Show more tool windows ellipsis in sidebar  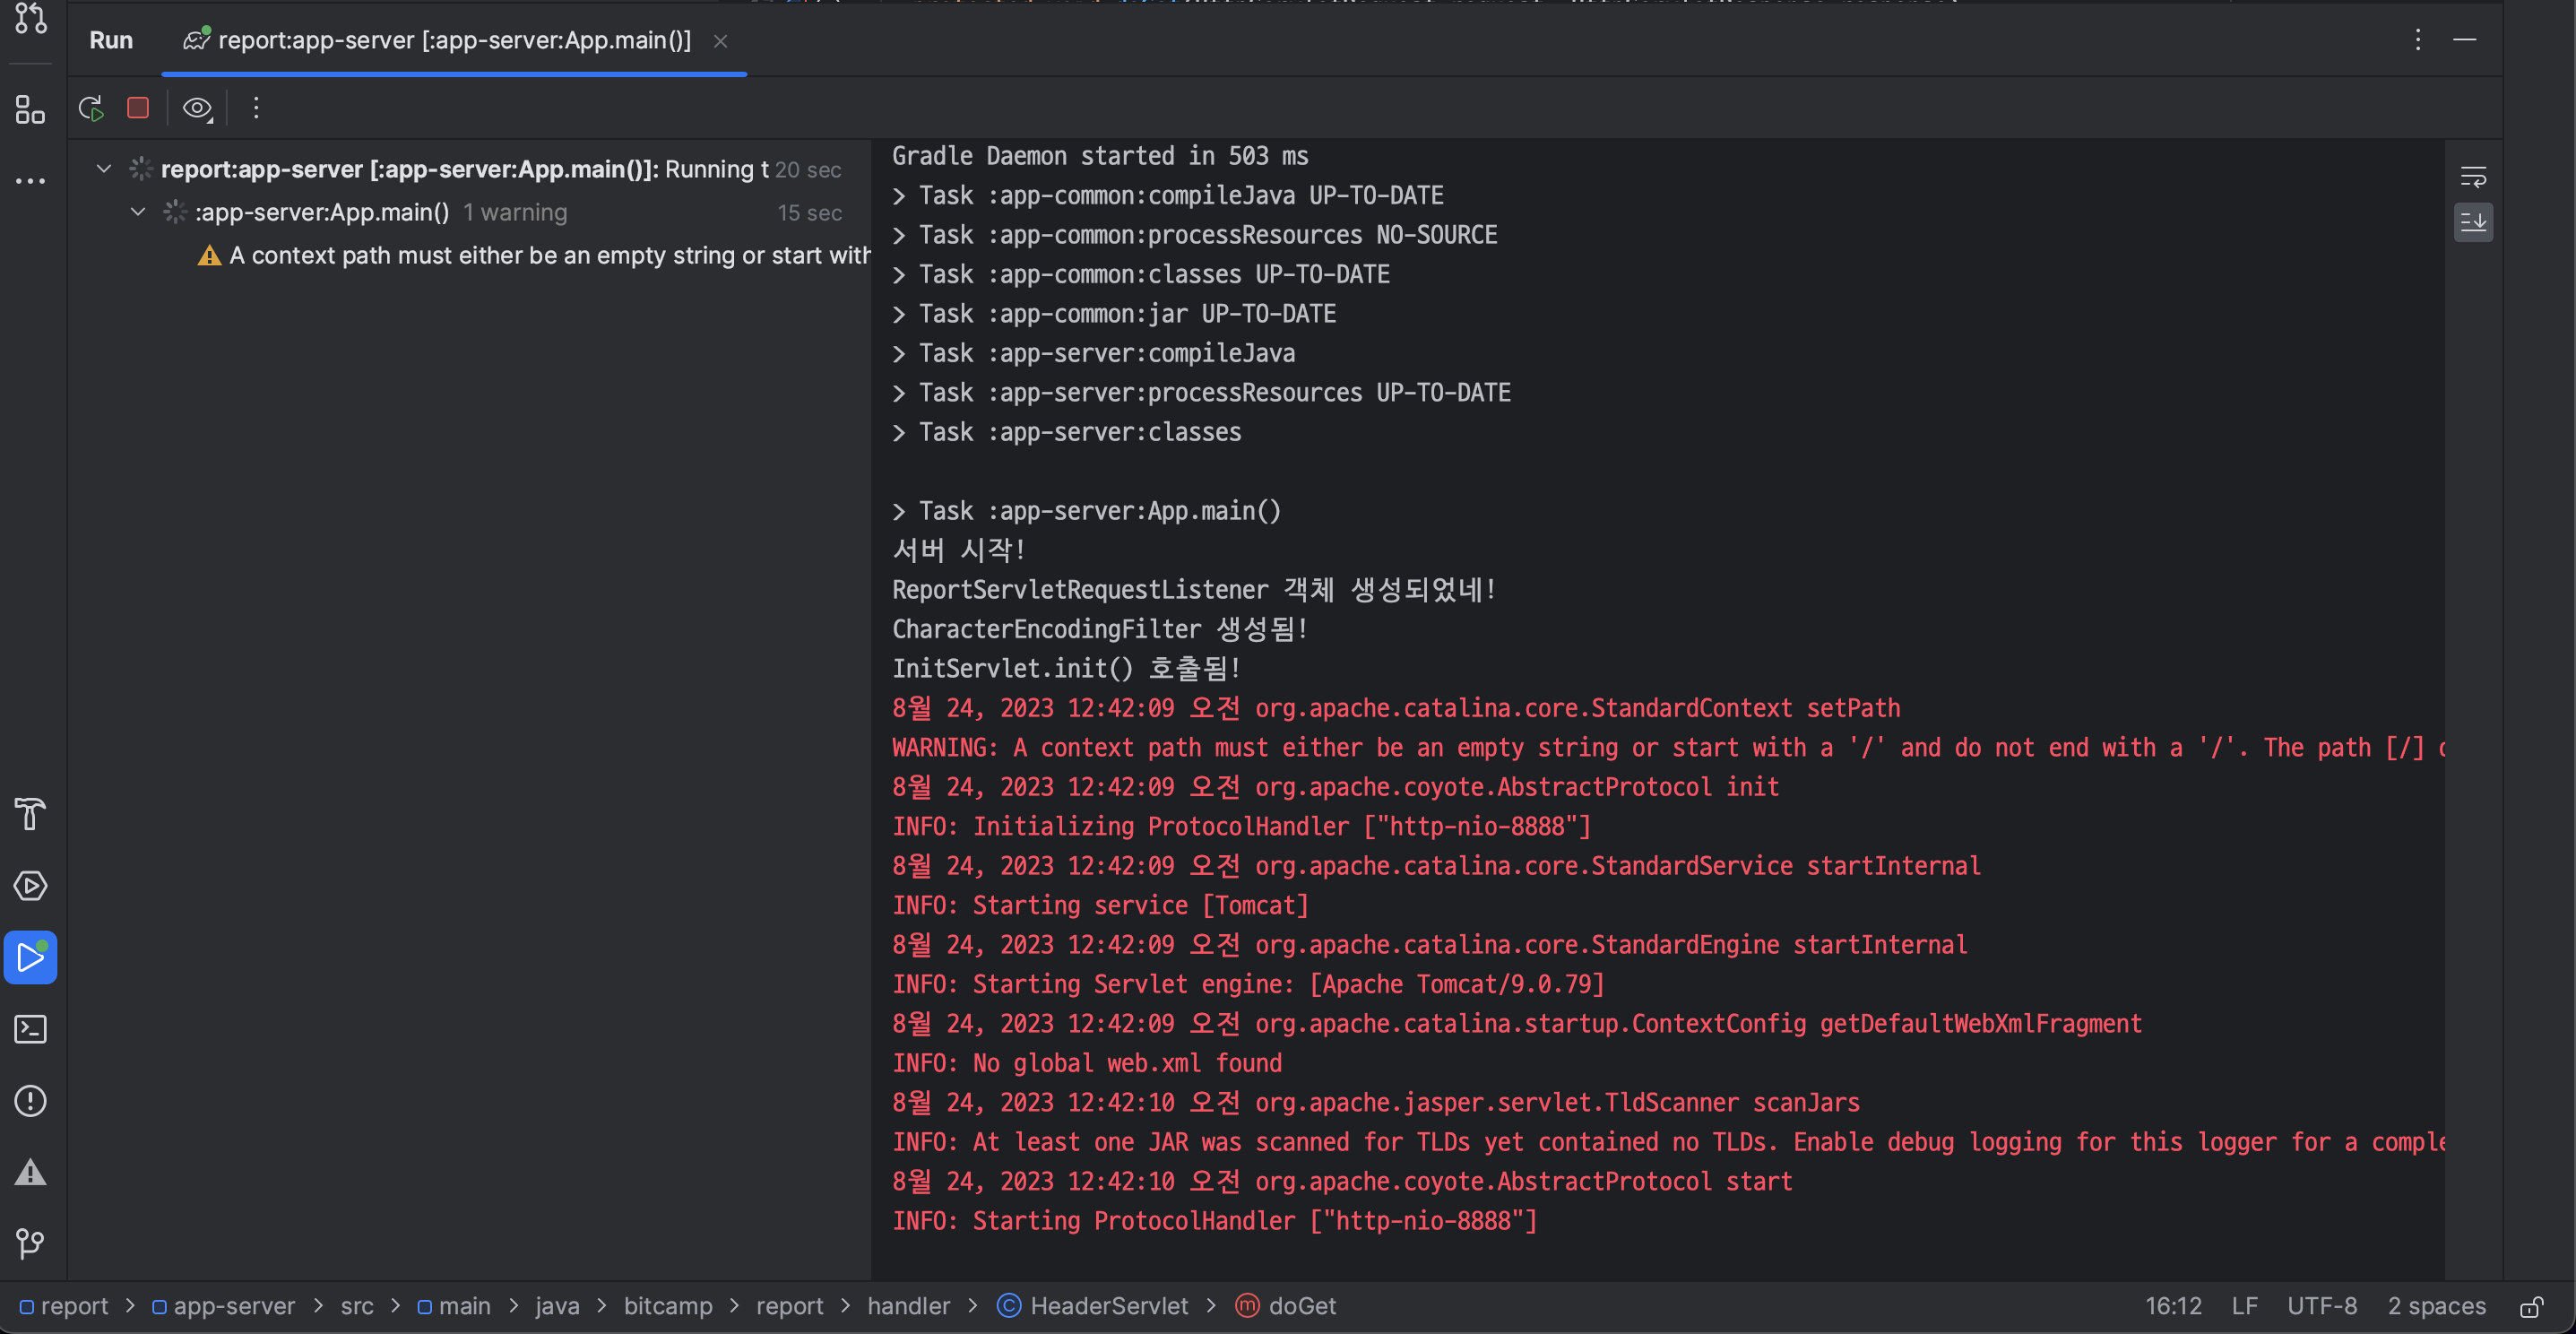(x=30, y=181)
